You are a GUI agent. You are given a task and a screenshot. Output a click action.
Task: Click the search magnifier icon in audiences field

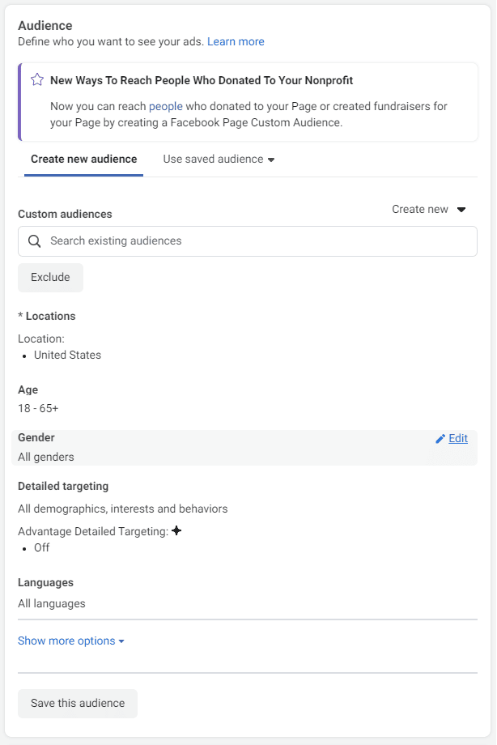pyautogui.click(x=34, y=241)
